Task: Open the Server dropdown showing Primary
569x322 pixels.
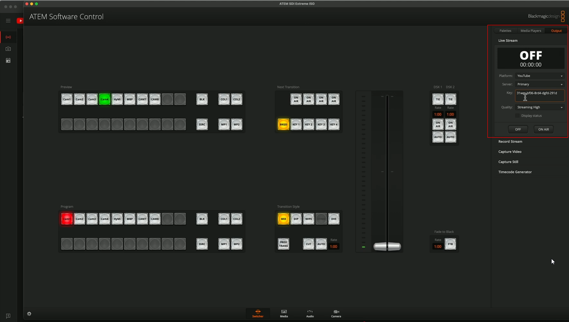Action: (x=540, y=84)
